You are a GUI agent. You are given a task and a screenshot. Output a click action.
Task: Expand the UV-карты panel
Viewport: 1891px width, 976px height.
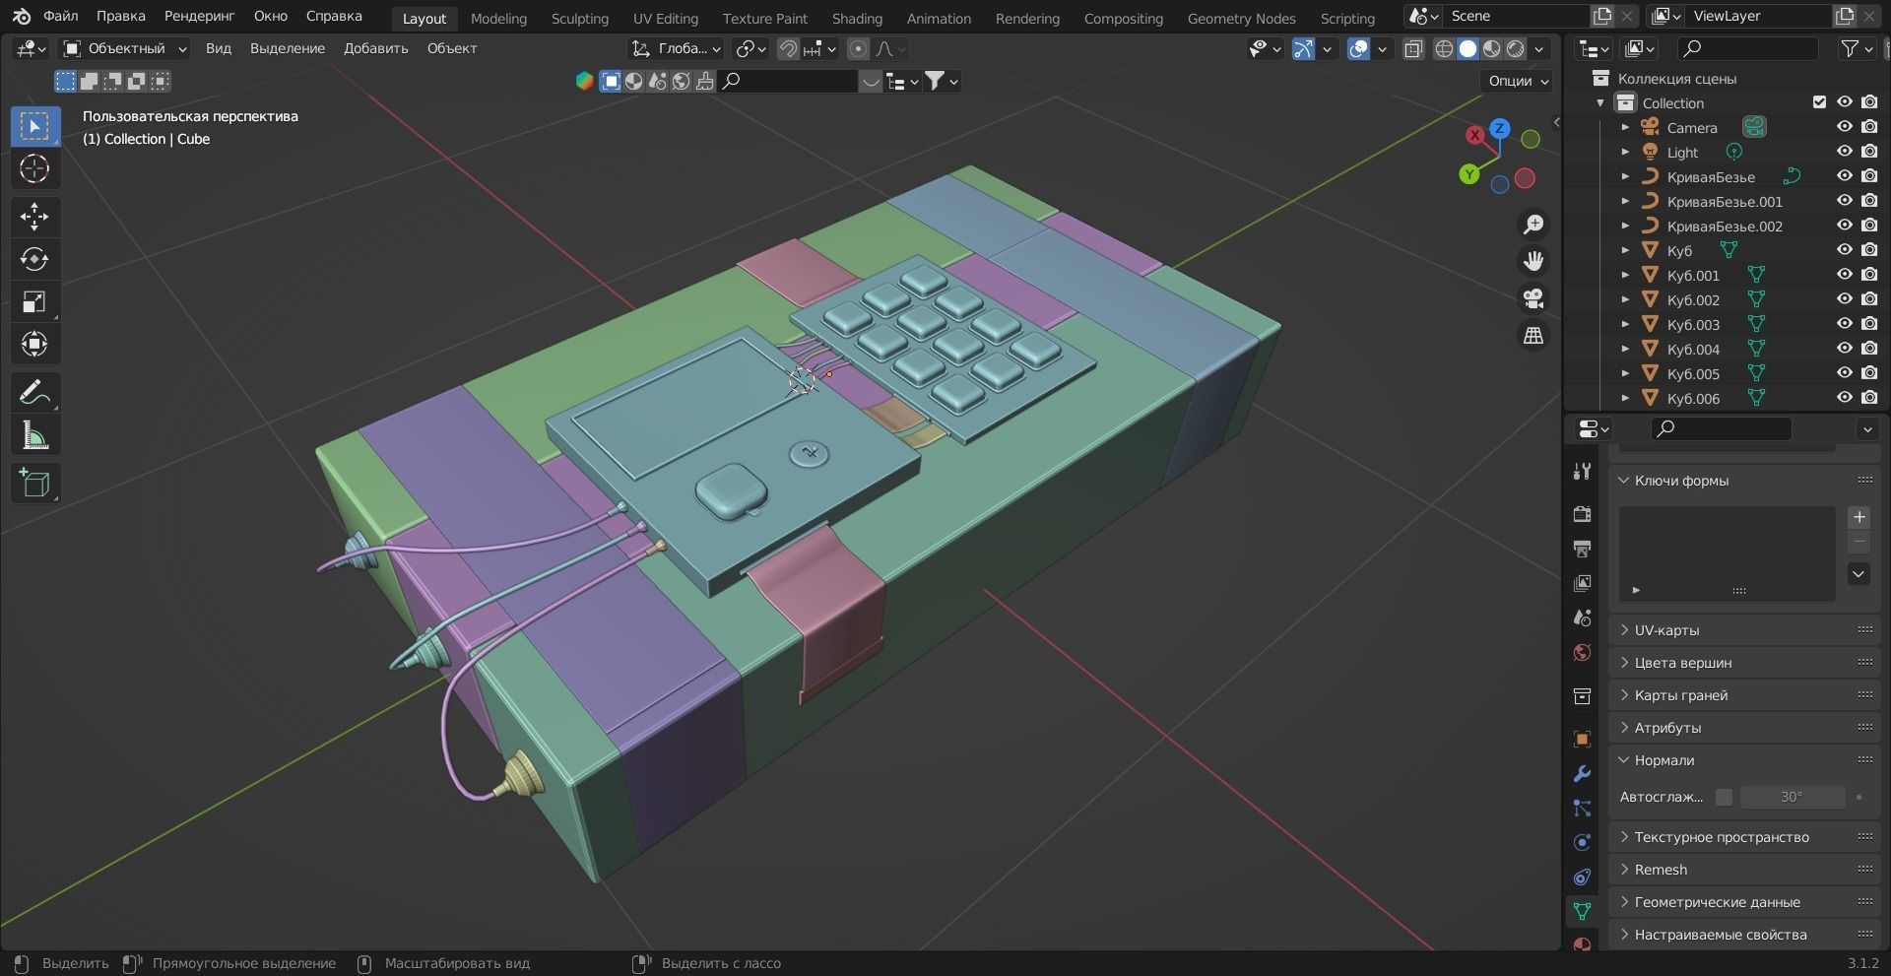coord(1743,630)
